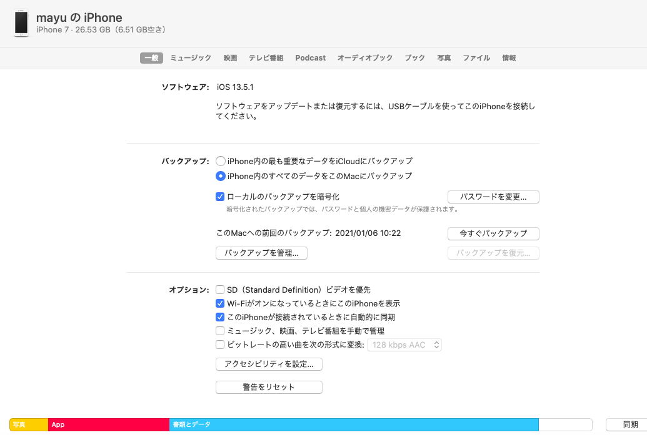Open the テレビ番組 tab
647x435 pixels.
(x=266, y=58)
